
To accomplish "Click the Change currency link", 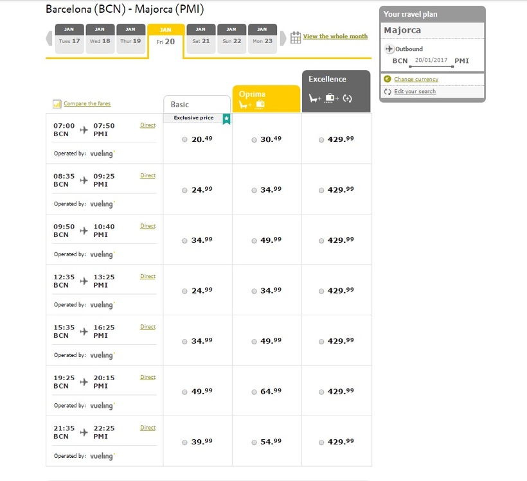I will [x=416, y=79].
